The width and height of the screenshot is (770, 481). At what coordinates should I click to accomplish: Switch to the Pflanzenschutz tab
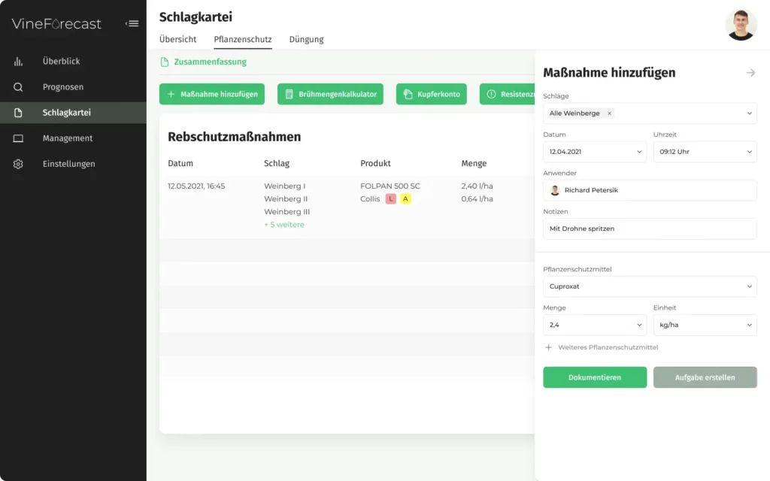tap(243, 39)
